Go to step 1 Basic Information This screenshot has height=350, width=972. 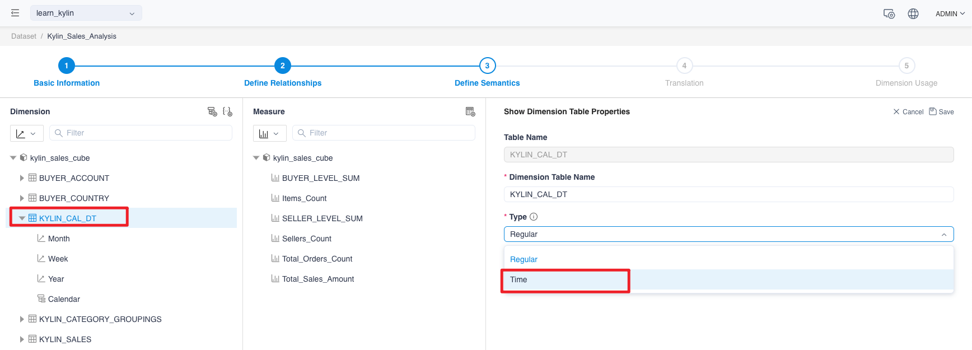(66, 66)
